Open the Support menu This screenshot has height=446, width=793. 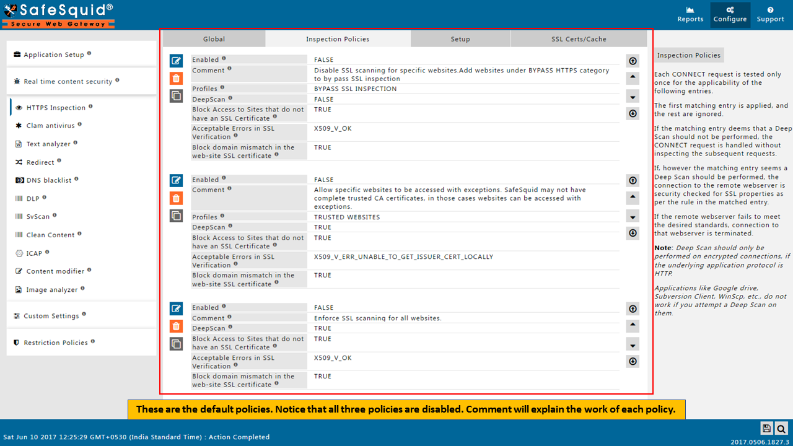click(x=770, y=15)
